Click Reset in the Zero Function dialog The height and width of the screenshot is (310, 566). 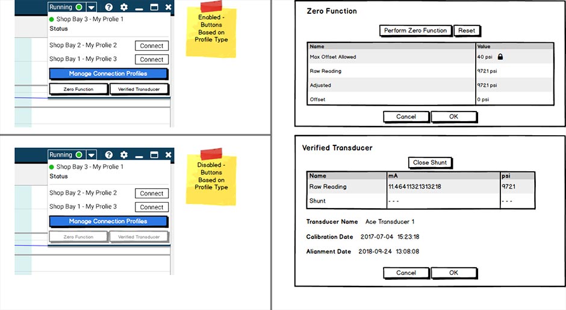(x=467, y=31)
